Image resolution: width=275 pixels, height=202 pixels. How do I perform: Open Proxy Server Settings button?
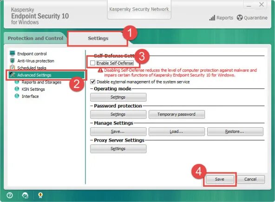coord(118,149)
